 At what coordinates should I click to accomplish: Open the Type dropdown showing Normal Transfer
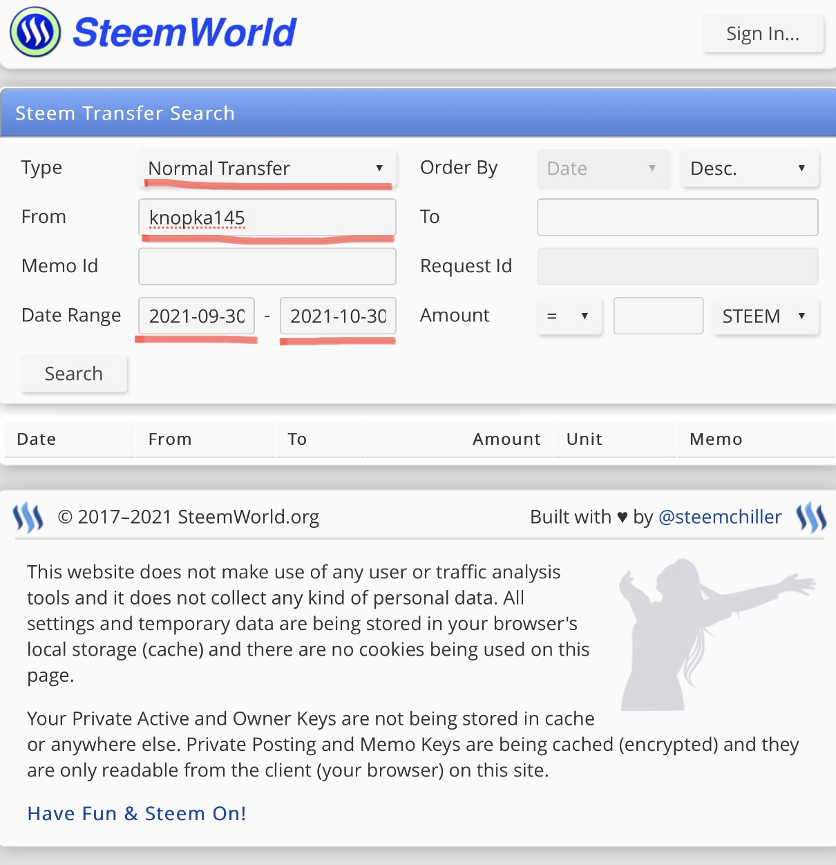pyautogui.click(x=267, y=168)
